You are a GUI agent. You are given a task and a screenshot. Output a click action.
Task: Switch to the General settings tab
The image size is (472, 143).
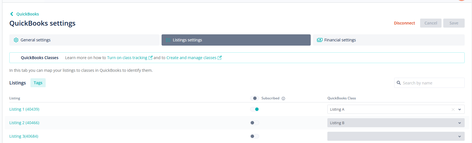84,40
